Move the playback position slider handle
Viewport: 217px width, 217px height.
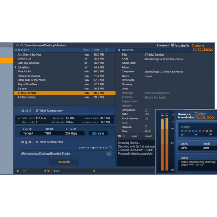pyautogui.click(x=94, y=171)
